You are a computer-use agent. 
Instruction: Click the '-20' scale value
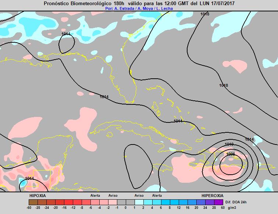tap(55, 208)
